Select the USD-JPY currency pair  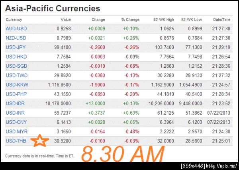[x=16, y=47]
